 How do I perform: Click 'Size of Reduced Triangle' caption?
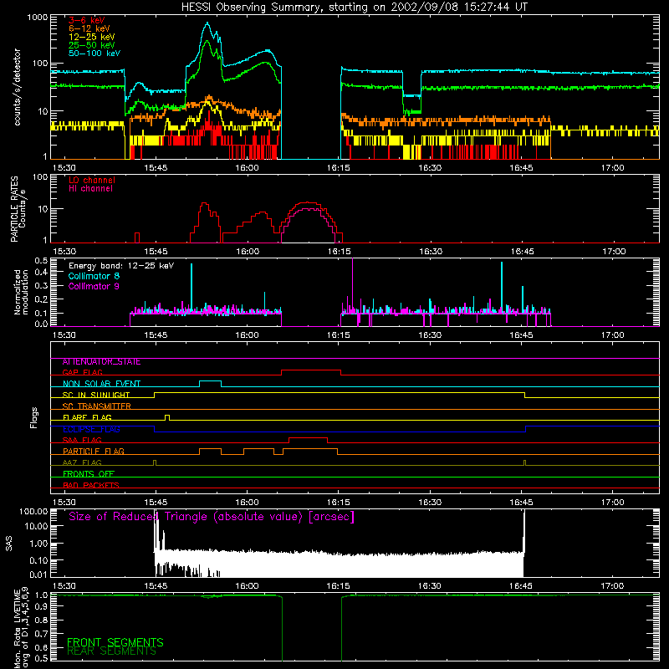pos(212,517)
